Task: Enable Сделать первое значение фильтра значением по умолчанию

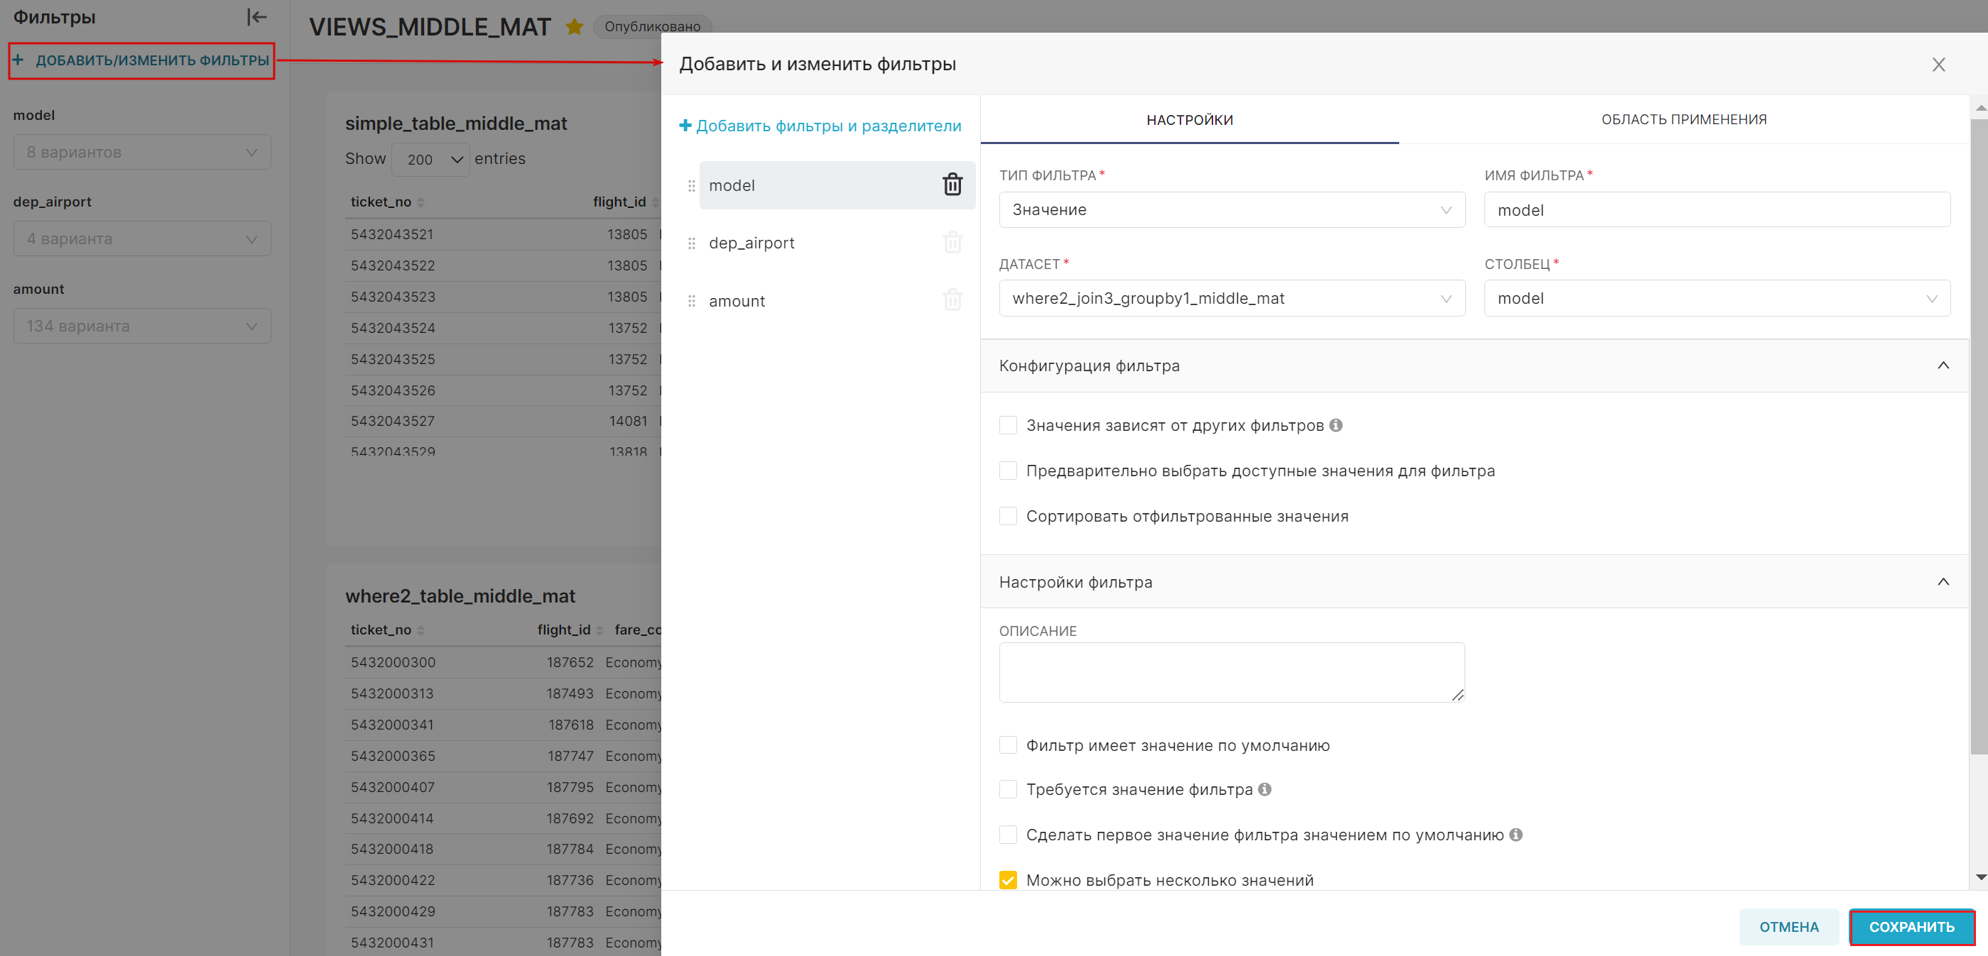Action: 1008,835
